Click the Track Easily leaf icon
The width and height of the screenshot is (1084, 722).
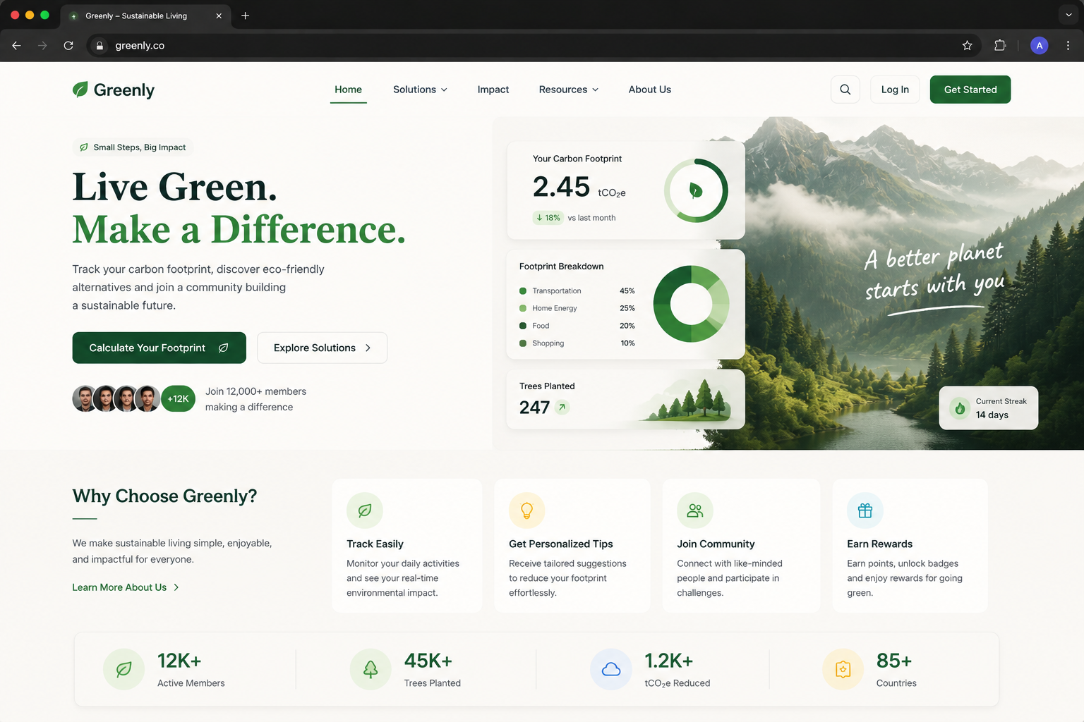[x=365, y=510]
